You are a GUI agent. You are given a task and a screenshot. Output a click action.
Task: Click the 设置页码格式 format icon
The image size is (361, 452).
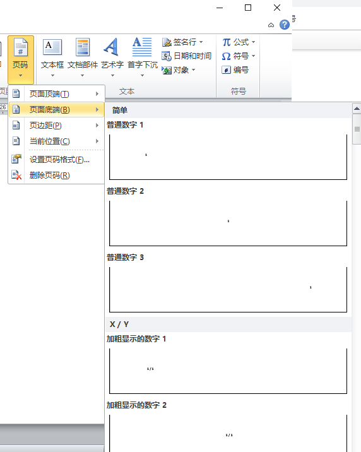point(16,159)
